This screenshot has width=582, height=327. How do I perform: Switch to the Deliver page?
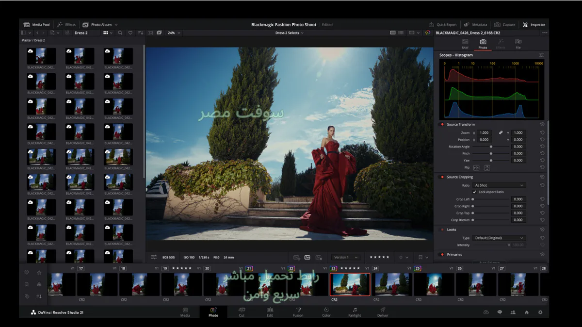pos(383,312)
